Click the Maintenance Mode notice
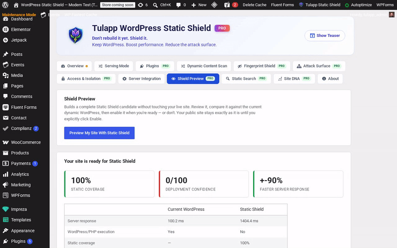Screen dimensions: 397x248 [19, 15]
